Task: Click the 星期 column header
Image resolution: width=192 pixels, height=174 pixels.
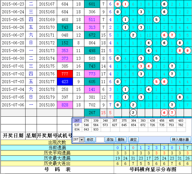Action: click(x=31, y=136)
